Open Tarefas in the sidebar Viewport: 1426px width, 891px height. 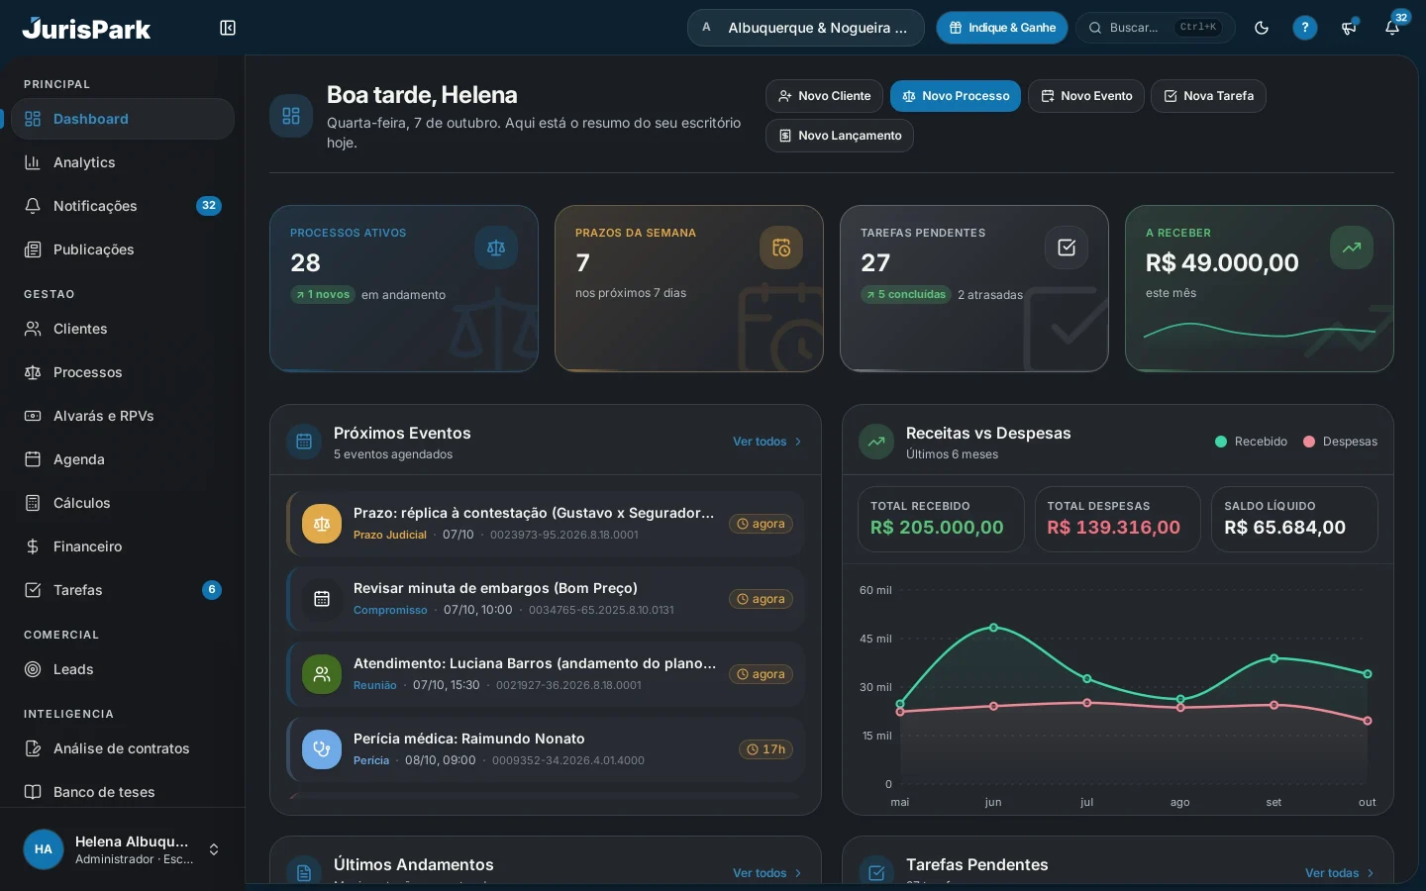tap(123, 590)
